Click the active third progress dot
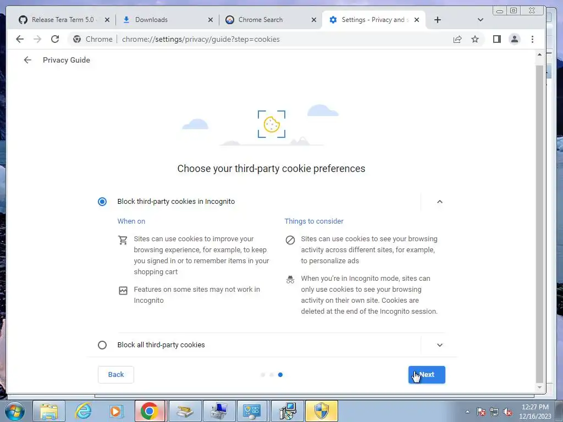Viewport: 563px width, 422px height. click(280, 375)
